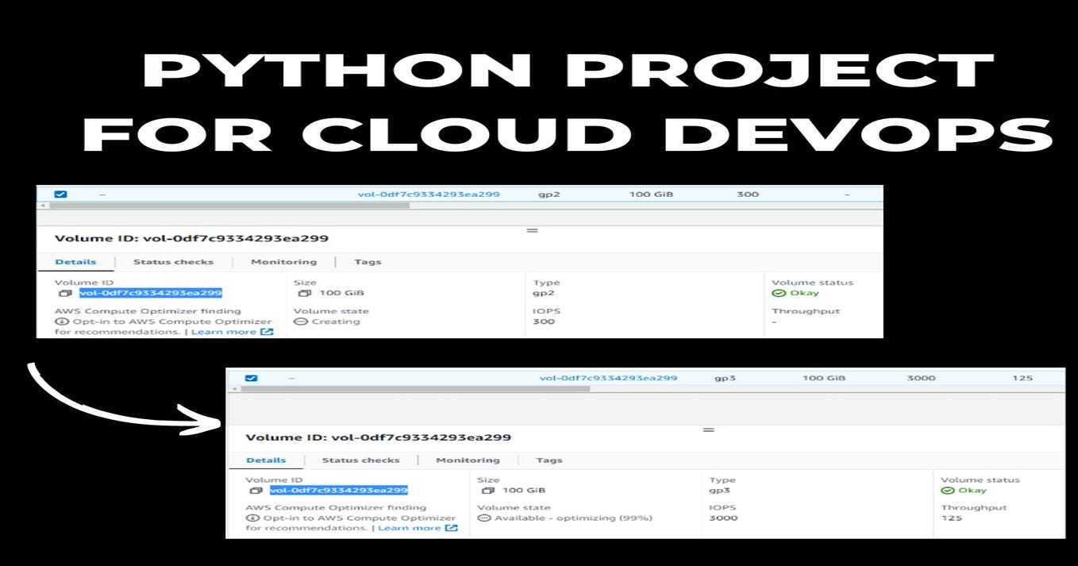This screenshot has height=566, width=1078.
Task: Switch to the Status checks tab (top panel)
Action: click(x=173, y=261)
